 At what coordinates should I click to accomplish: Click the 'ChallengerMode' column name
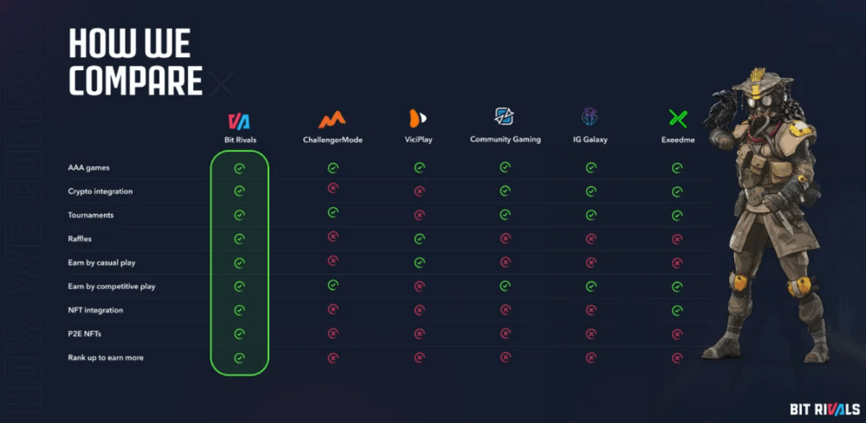333,140
